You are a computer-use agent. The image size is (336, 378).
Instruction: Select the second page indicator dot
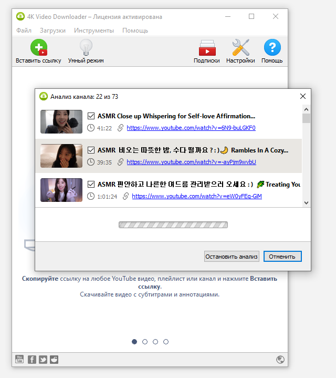pos(145,342)
